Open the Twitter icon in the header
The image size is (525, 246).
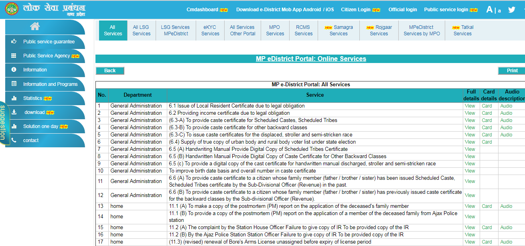click(512, 9)
